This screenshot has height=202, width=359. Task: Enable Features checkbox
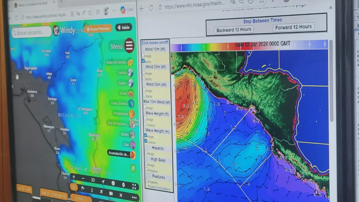[x=147, y=181]
